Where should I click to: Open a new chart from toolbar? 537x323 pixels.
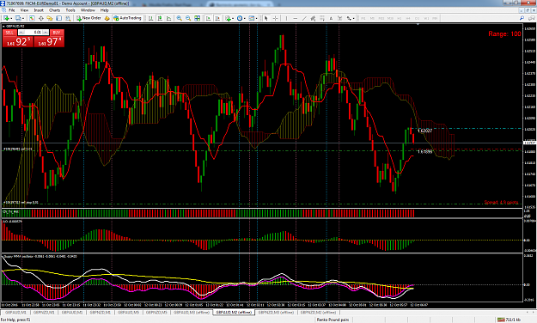tap(7, 18)
